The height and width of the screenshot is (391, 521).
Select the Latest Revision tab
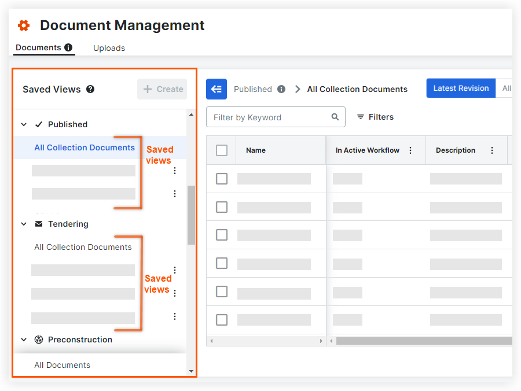[x=461, y=88]
